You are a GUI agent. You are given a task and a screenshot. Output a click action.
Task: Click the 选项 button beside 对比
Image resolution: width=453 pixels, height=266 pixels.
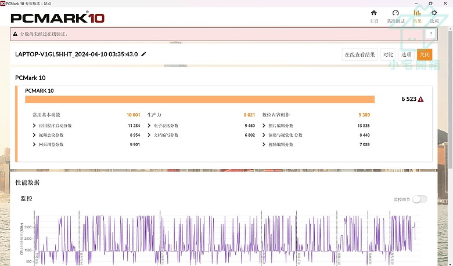406,54
